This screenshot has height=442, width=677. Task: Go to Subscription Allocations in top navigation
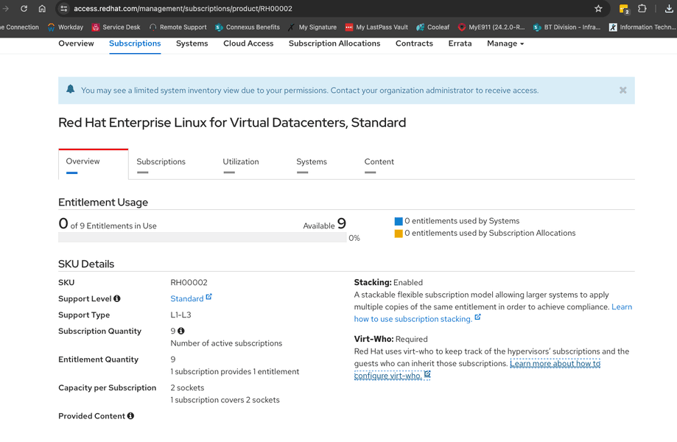pyautogui.click(x=334, y=43)
